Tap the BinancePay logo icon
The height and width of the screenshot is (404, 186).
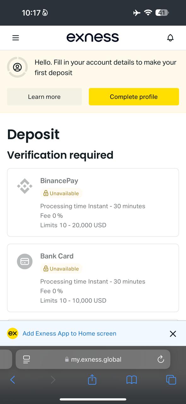click(25, 186)
